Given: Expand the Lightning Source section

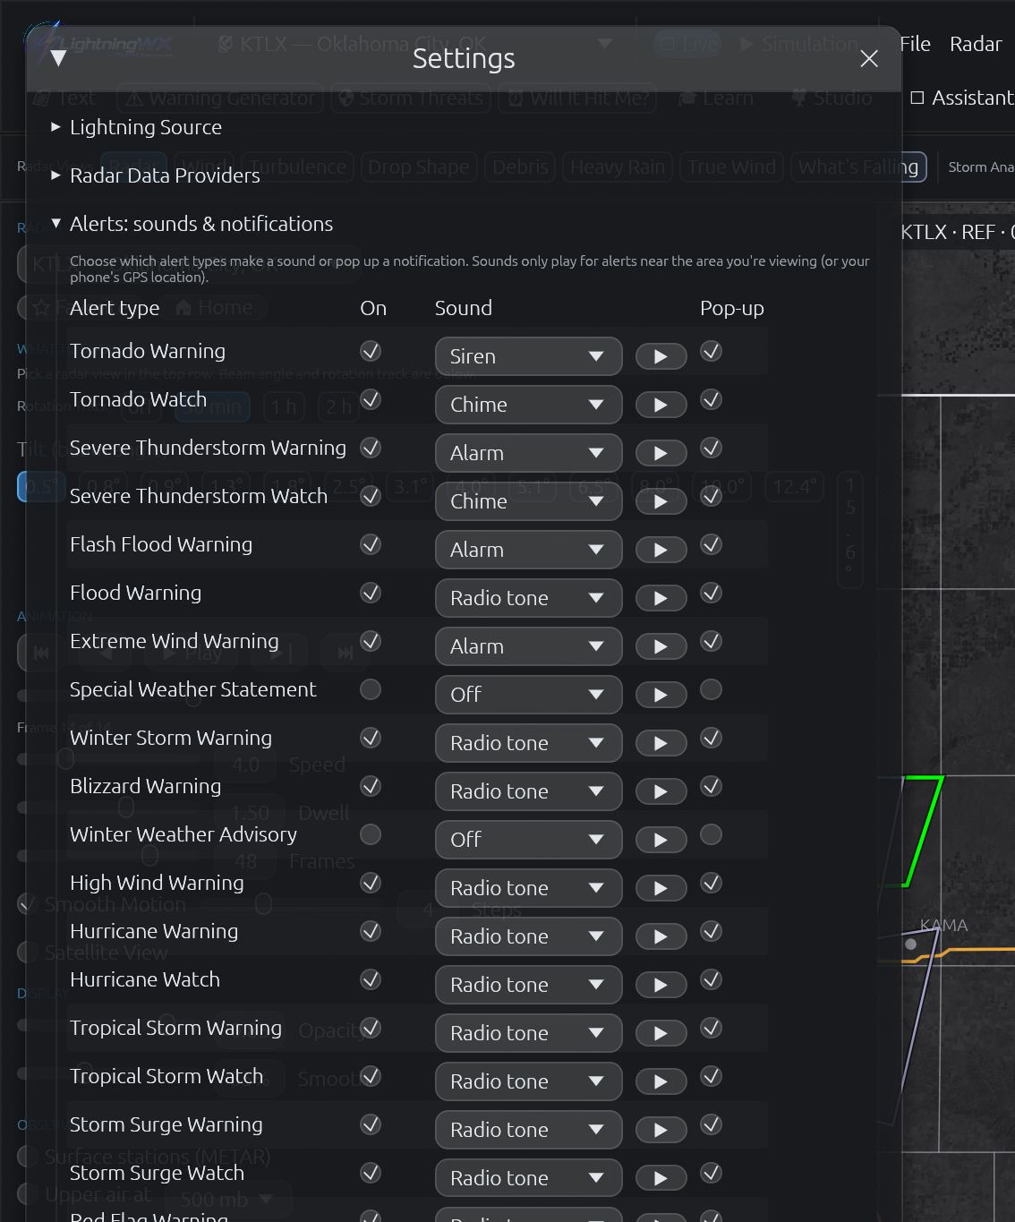Looking at the screenshot, I should 136,127.
